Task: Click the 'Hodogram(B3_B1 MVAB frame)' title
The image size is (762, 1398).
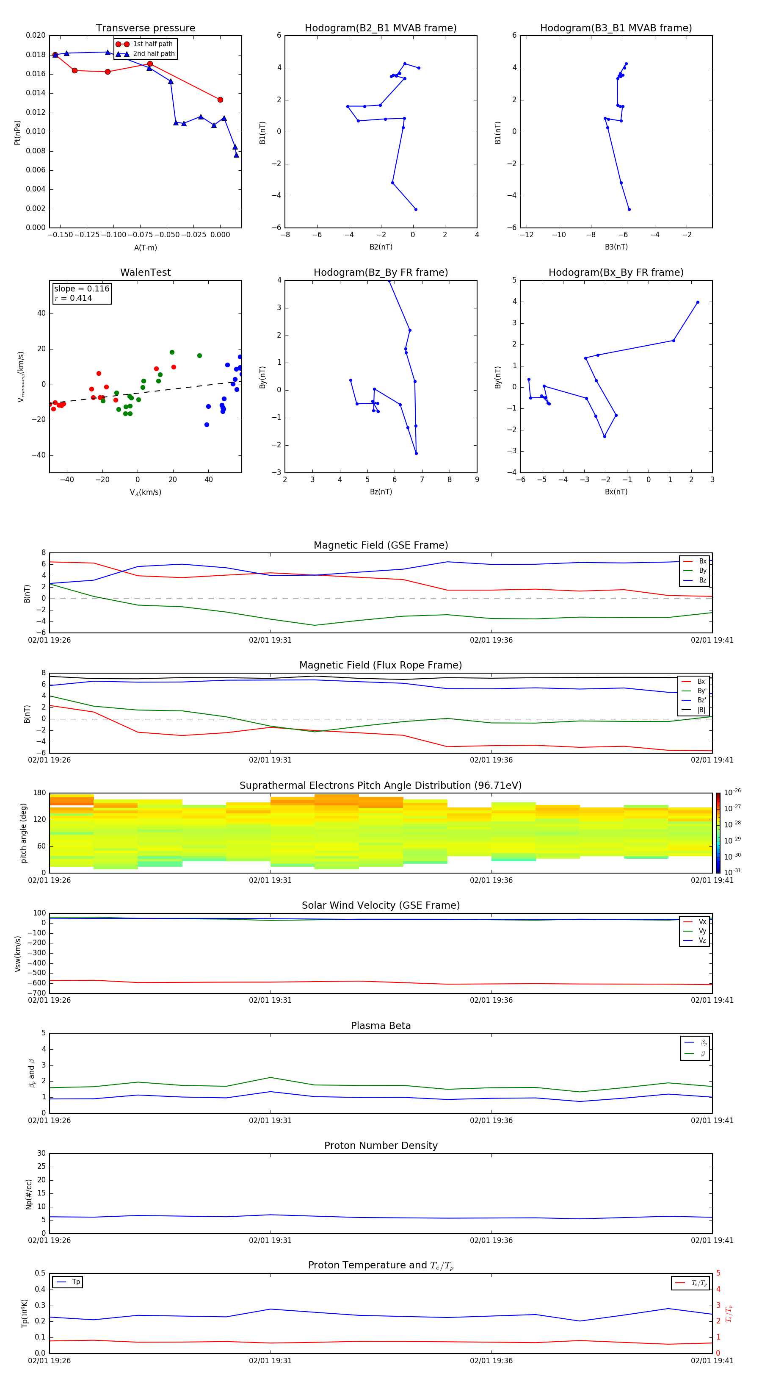Action: (x=616, y=28)
